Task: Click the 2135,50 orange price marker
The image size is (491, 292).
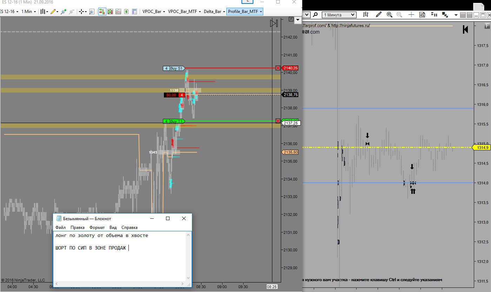Action: coord(290,152)
